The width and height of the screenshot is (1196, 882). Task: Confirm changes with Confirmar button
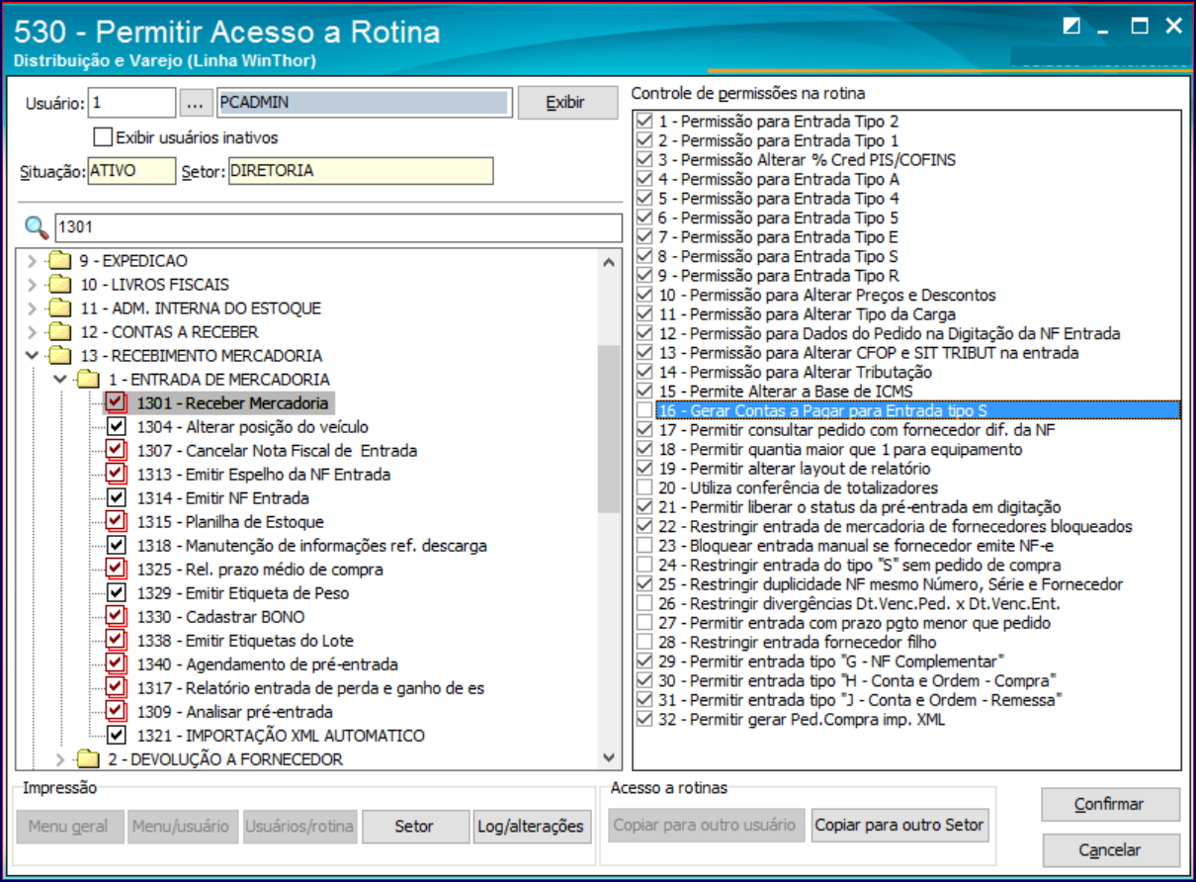coord(1110,805)
